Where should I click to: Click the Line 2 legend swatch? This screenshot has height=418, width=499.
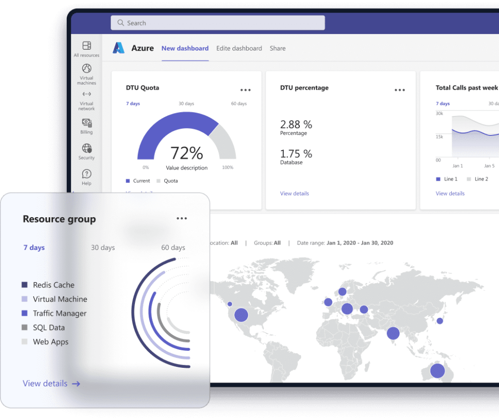pyautogui.click(x=469, y=179)
